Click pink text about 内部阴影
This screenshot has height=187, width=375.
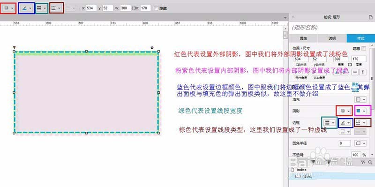tap(262, 70)
